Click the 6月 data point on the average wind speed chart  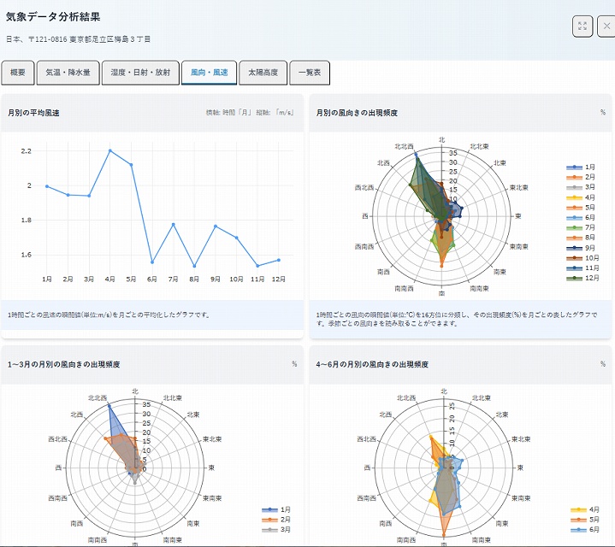[152, 262]
